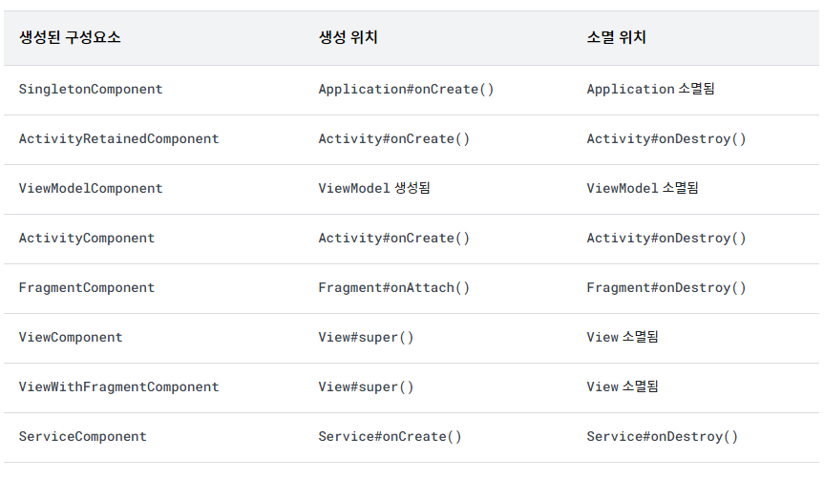Click Activity#onCreate() in ActivityRetainedComponent row
The width and height of the screenshot is (824, 480).
pos(394,138)
